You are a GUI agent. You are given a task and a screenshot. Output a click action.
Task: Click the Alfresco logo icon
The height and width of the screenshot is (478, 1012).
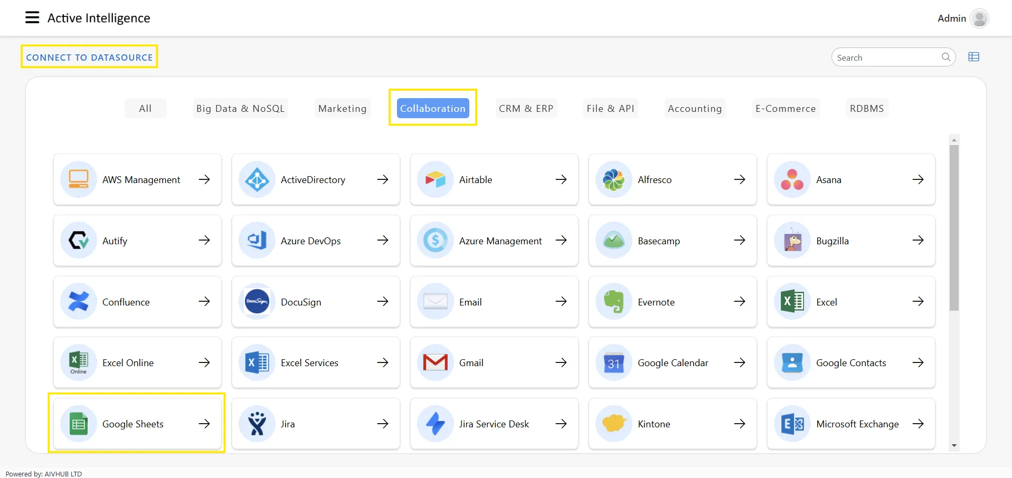tap(614, 179)
